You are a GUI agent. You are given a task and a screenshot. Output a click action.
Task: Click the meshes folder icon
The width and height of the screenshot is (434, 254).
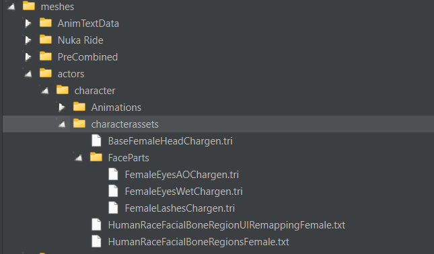[29, 6]
